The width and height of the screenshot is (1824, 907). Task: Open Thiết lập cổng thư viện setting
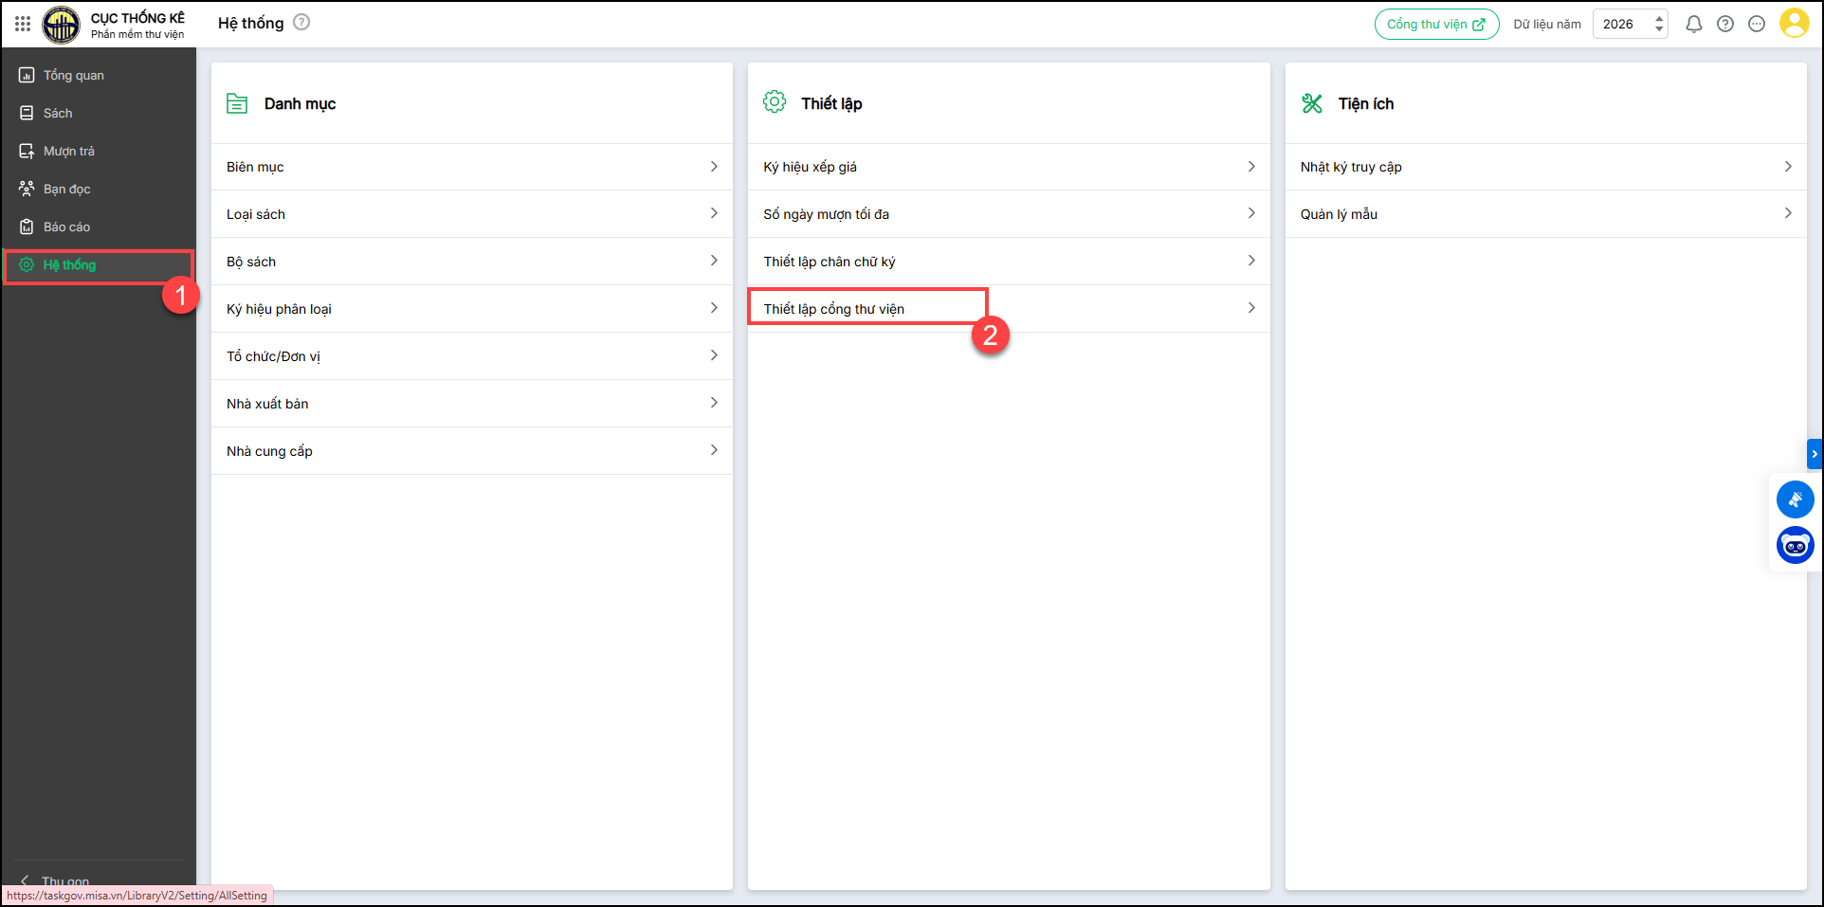1009,309
